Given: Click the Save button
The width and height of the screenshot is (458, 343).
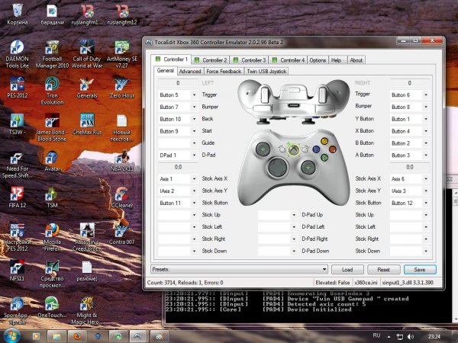Looking at the screenshot, I should pyautogui.click(x=420, y=270).
